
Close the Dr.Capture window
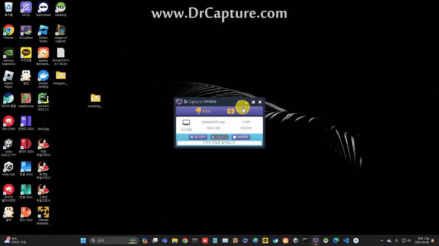pyautogui.click(x=260, y=102)
